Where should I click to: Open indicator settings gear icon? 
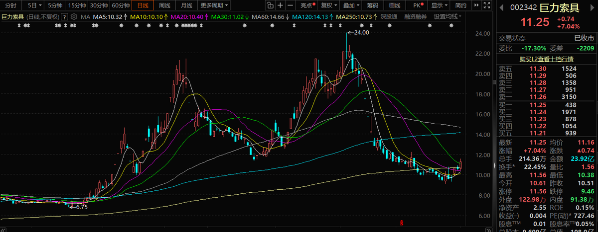click(x=74, y=16)
